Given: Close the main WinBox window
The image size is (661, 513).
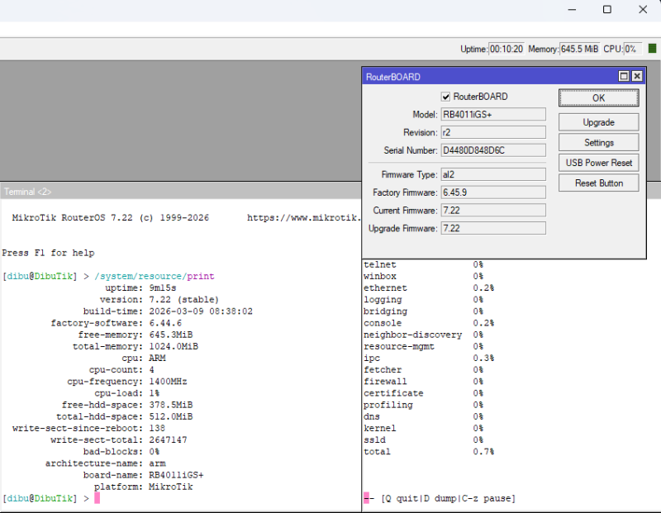Looking at the screenshot, I should click(643, 9).
